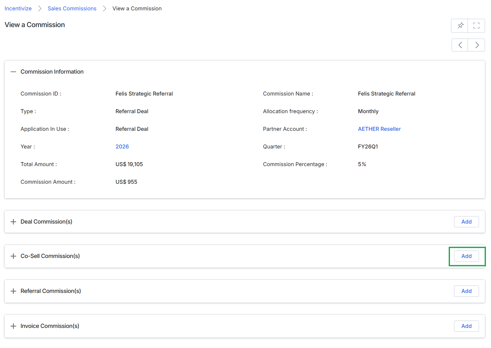Go to previous commission record
The image size is (491, 348).
[x=460, y=45]
